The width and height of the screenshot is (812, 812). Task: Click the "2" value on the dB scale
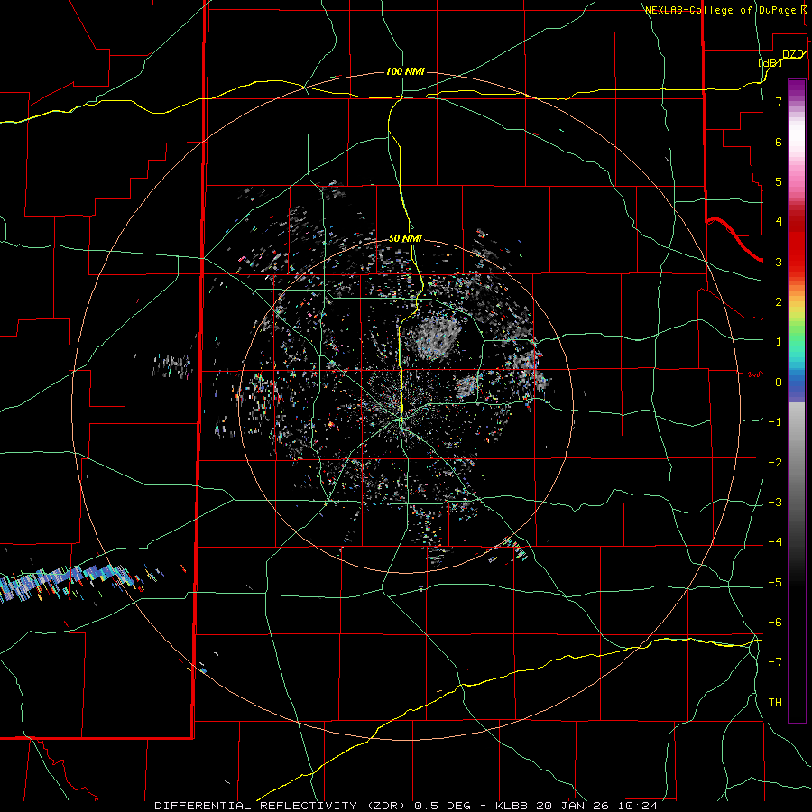[779, 302]
